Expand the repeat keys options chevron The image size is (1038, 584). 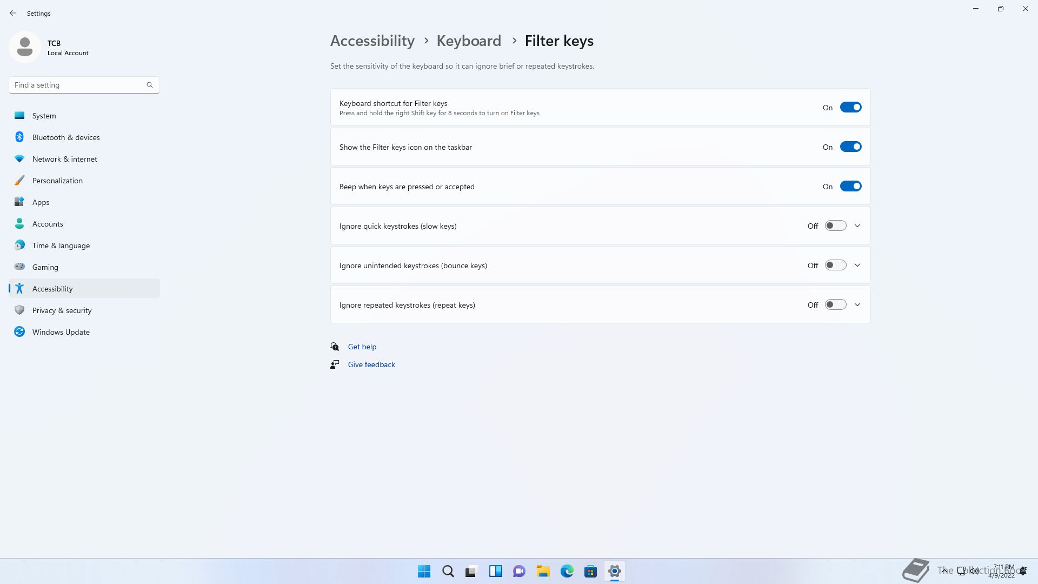coord(857,304)
